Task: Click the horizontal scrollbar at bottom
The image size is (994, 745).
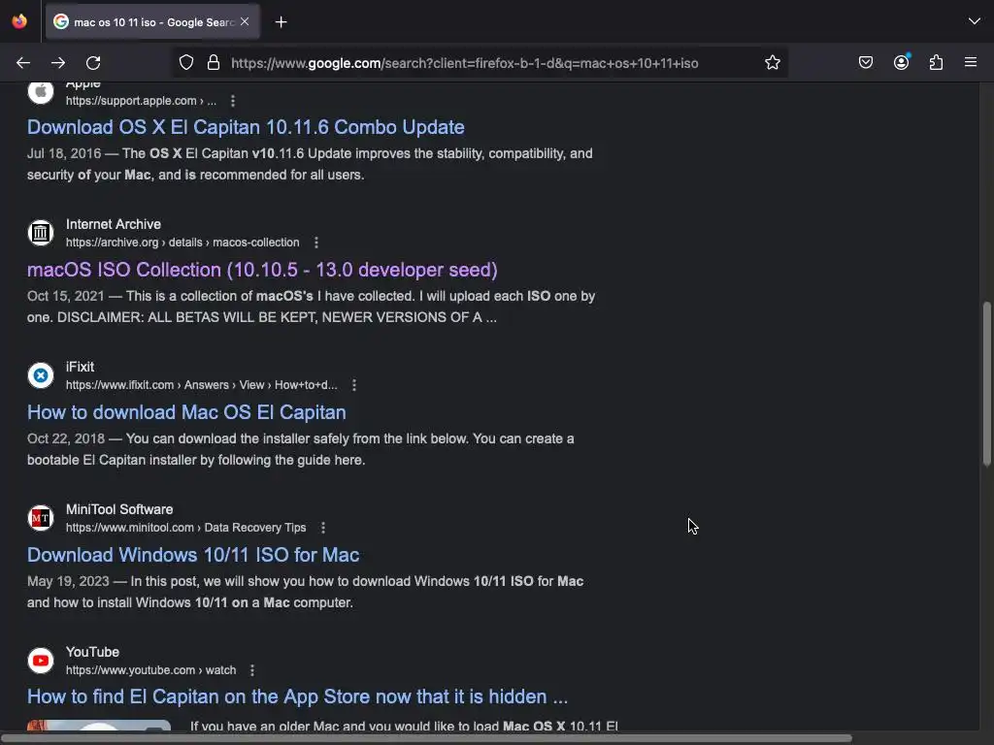Action: point(426,738)
